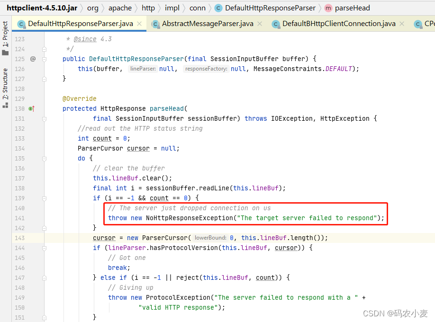This screenshot has height=322, width=435.
Task: Click the "valid HTTP response" string literal
Action: [x=178, y=308]
